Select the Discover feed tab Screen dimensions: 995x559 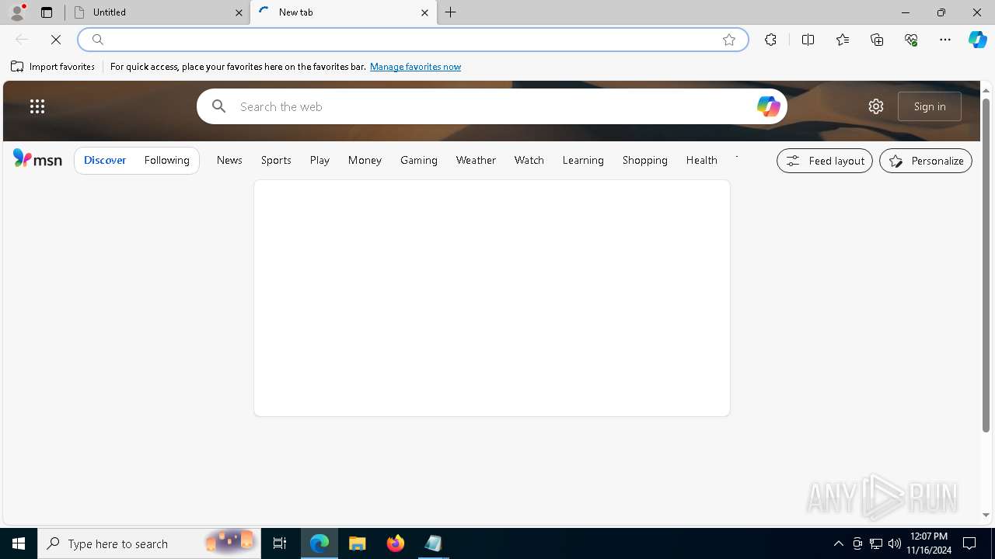105,160
